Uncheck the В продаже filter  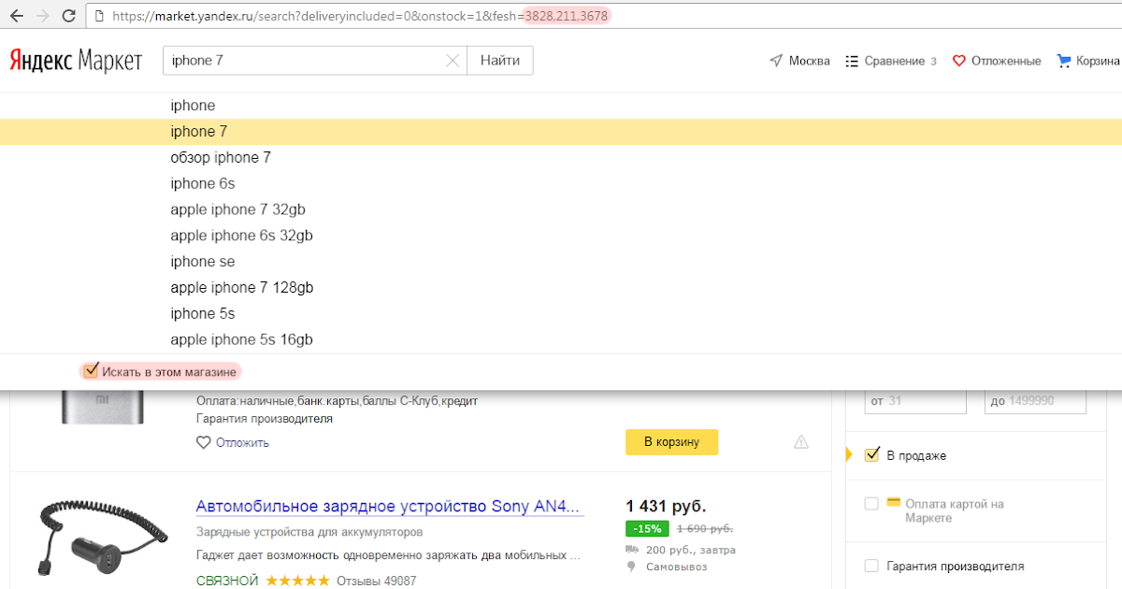pyautogui.click(x=871, y=455)
